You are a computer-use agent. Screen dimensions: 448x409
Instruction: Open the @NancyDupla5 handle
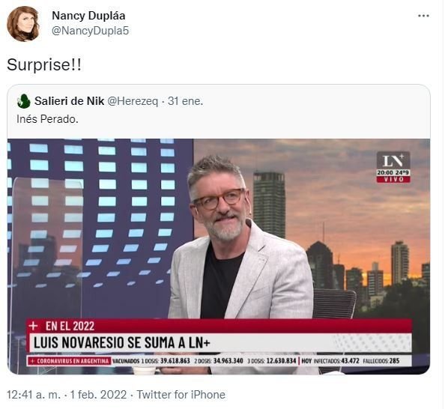(x=91, y=31)
